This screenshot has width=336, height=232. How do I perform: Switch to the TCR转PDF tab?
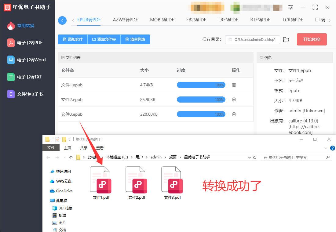pyautogui.click(x=293, y=20)
